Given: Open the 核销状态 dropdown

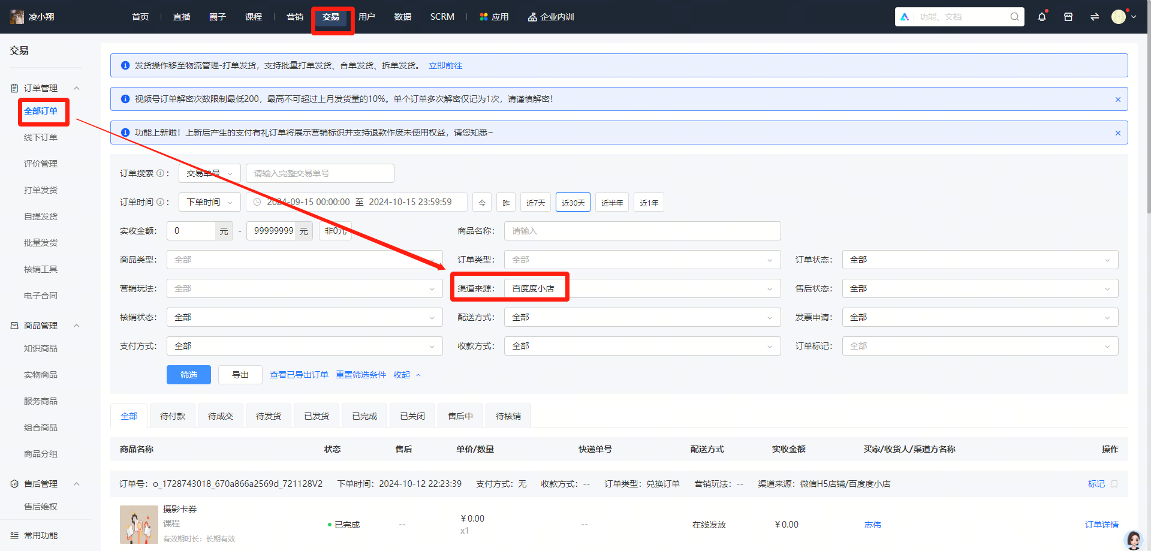Looking at the screenshot, I should (x=305, y=317).
